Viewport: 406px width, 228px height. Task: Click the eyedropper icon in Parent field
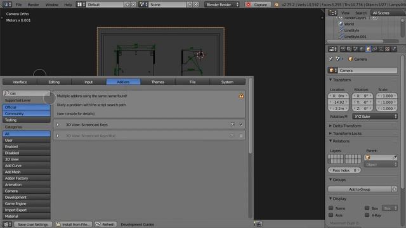coord(395,157)
